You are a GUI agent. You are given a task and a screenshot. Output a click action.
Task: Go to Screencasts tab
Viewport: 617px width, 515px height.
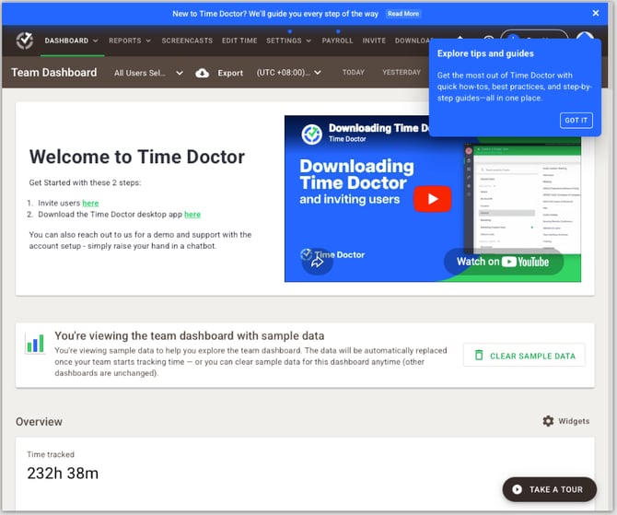[187, 41]
